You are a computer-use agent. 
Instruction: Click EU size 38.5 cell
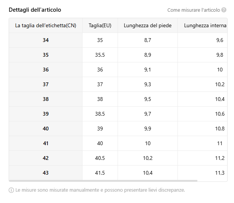(x=100, y=114)
